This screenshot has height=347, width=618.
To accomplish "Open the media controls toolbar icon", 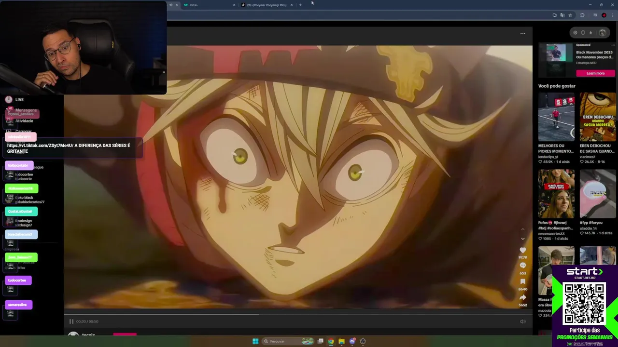I will pos(595,15).
